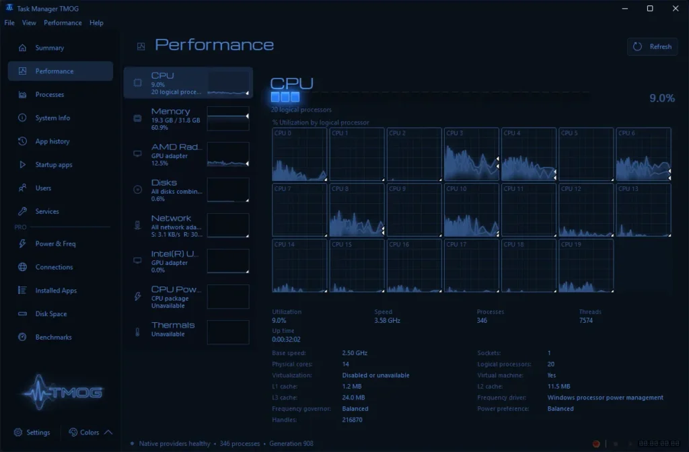Viewport: 689px width, 452px height.
Task: Click the Windows processor power management text
Action: 605,398
